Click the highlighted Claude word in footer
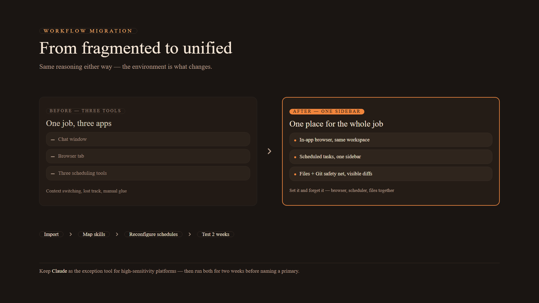 coord(60,271)
